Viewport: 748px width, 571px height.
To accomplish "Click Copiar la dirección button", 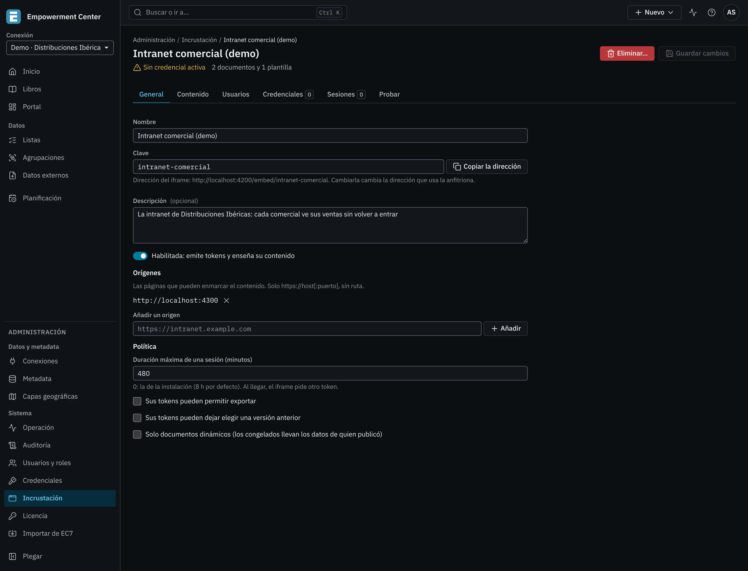I will click(x=487, y=167).
